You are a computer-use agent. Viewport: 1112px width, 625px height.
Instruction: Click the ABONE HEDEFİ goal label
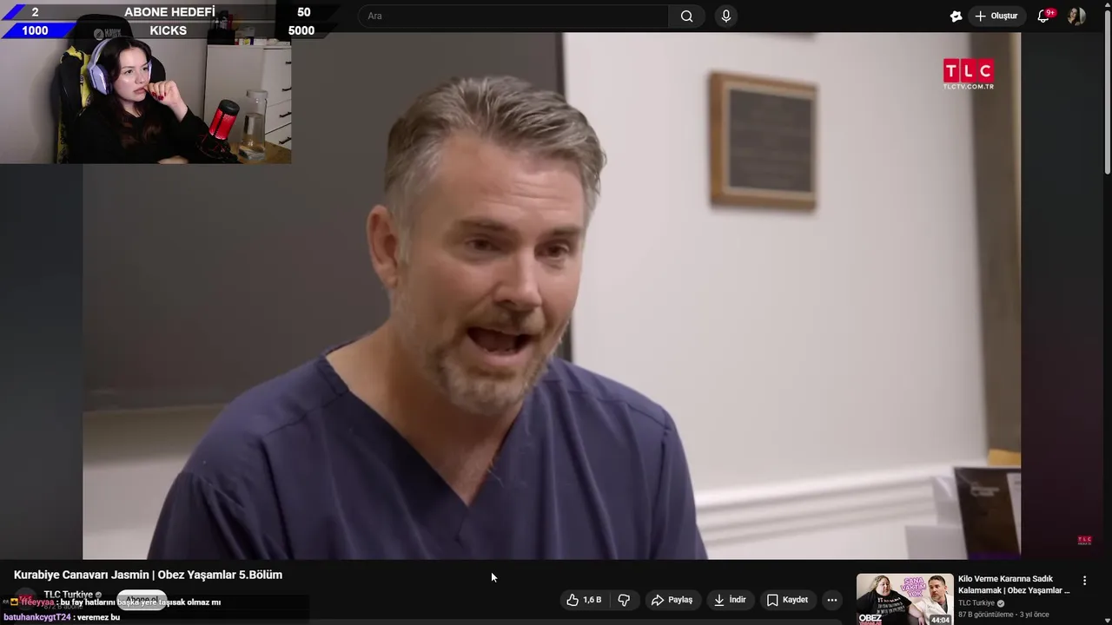point(169,12)
